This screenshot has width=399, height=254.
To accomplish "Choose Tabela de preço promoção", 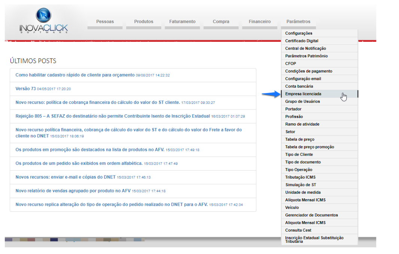I will click(x=310, y=147).
